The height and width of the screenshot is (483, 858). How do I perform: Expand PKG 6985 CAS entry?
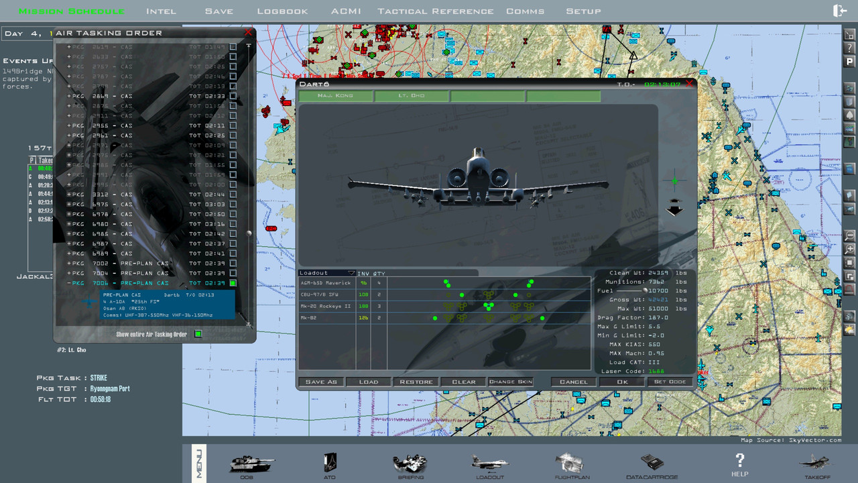68,234
